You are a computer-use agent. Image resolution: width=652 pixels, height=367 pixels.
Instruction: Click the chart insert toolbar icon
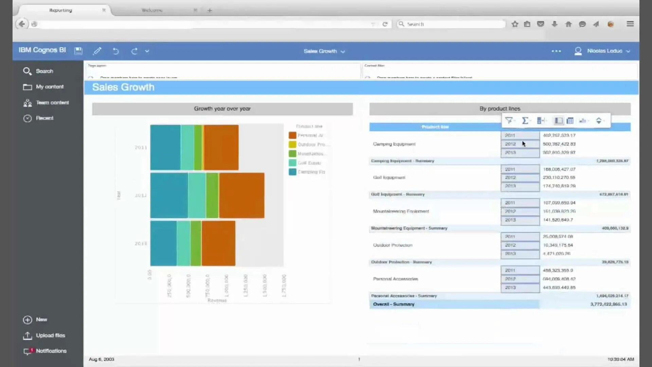583,121
